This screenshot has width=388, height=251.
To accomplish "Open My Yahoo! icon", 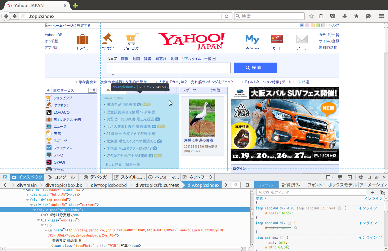I will [252, 39].
